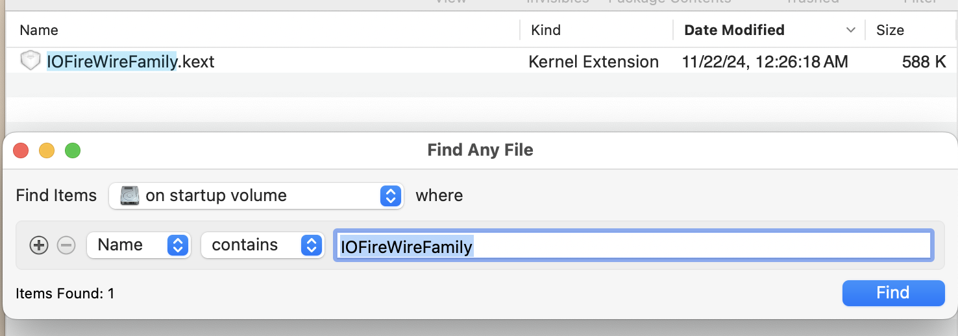Open the "on startup volume" location dropdown
Viewport: 958px width, 336px height.
[256, 196]
